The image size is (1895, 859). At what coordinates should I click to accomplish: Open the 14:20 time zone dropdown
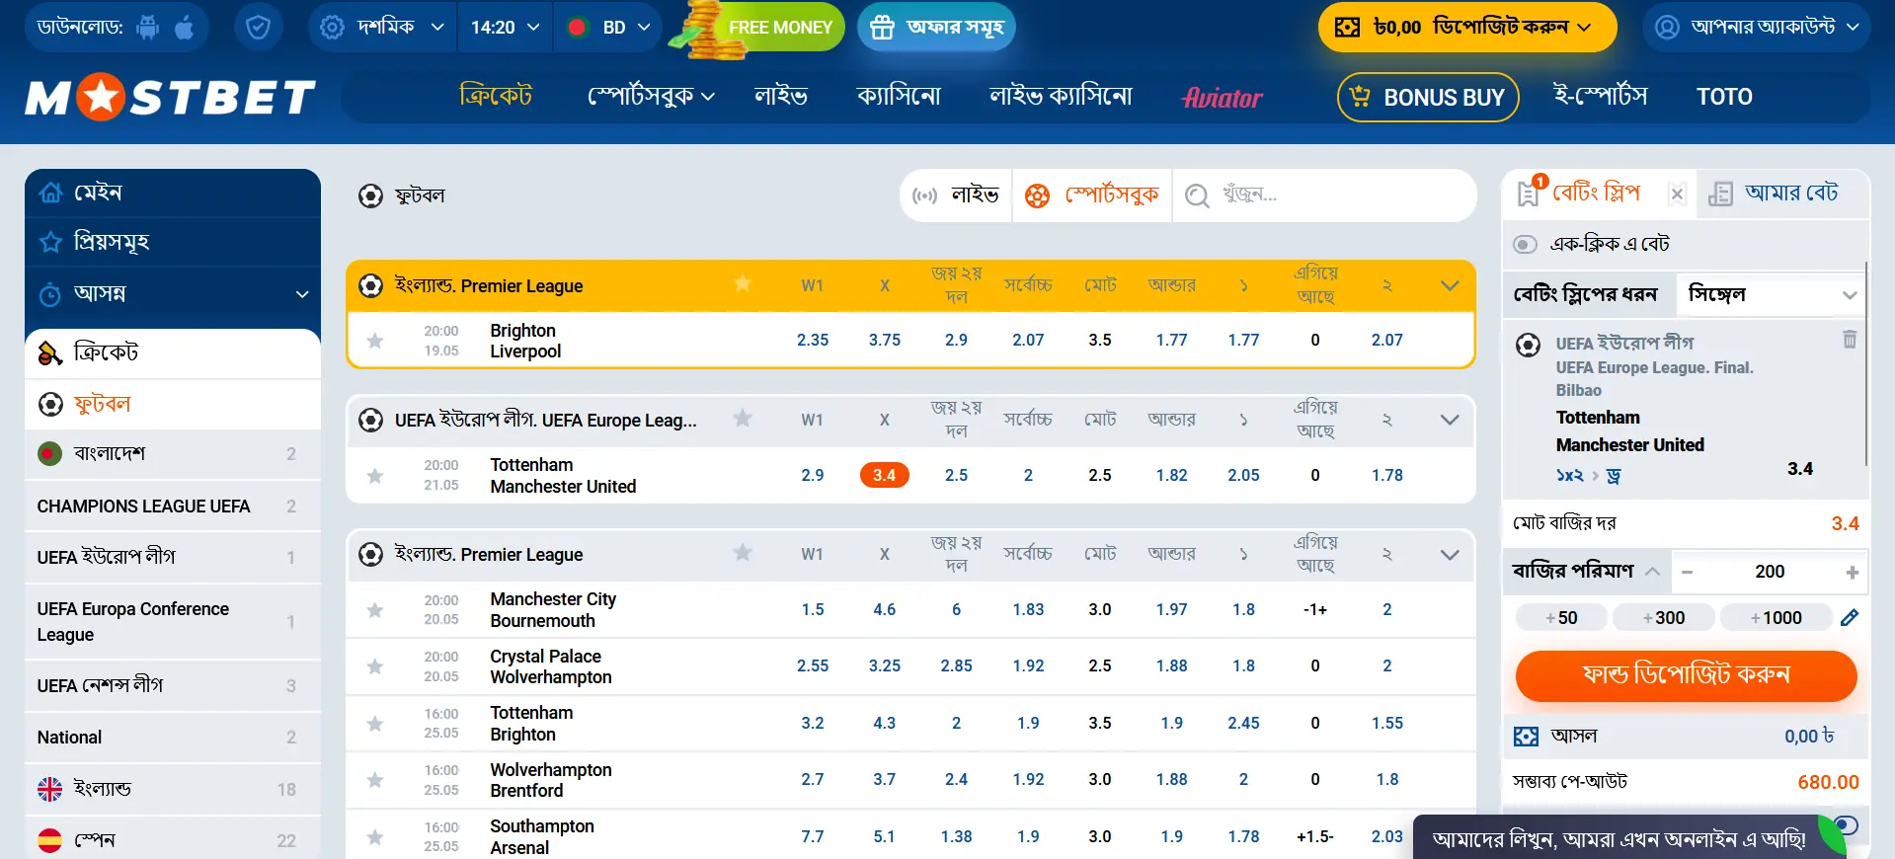(505, 27)
